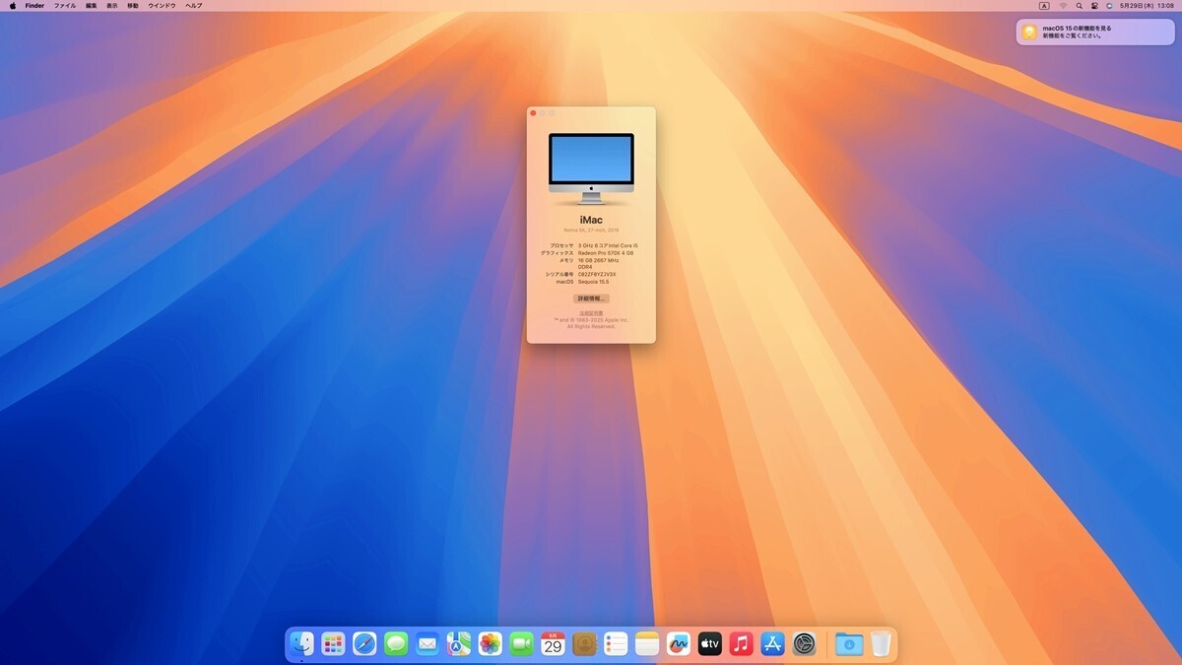Click the input source A icon in menu bar
The height and width of the screenshot is (665, 1182).
1044,6
